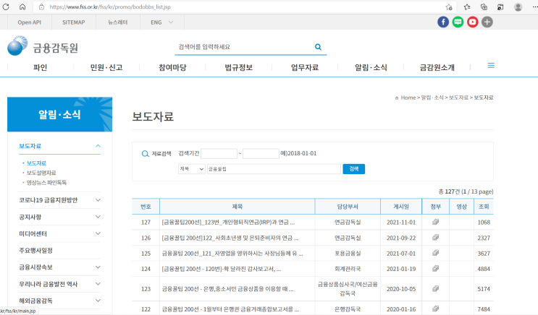Open the 참여마당 main menu
538x315 pixels.
[x=172, y=67]
